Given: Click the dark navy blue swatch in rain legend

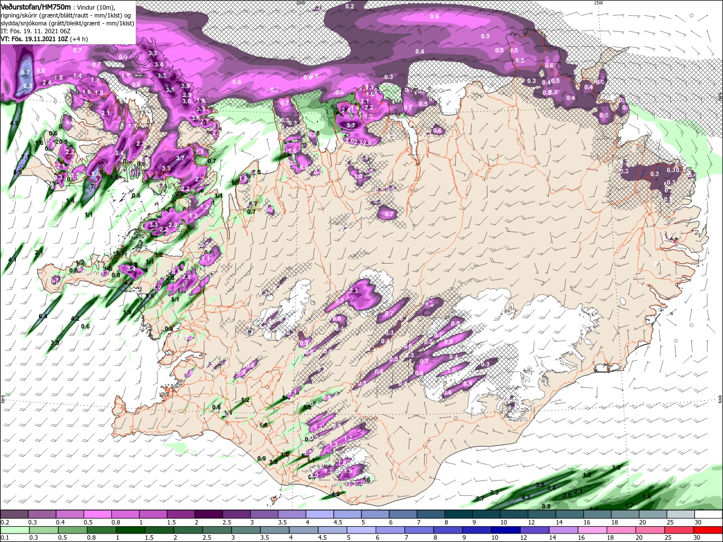Looking at the screenshot, I should pos(506,530).
